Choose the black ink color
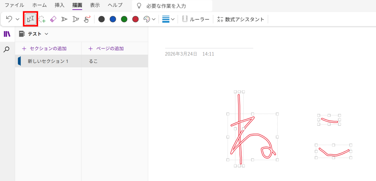 pos(102,19)
